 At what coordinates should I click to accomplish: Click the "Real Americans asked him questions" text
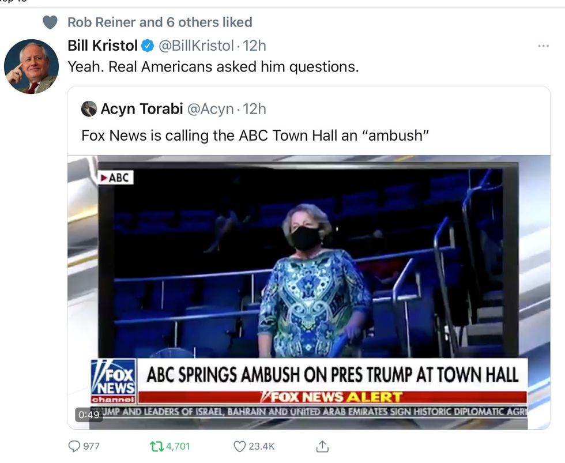213,67
